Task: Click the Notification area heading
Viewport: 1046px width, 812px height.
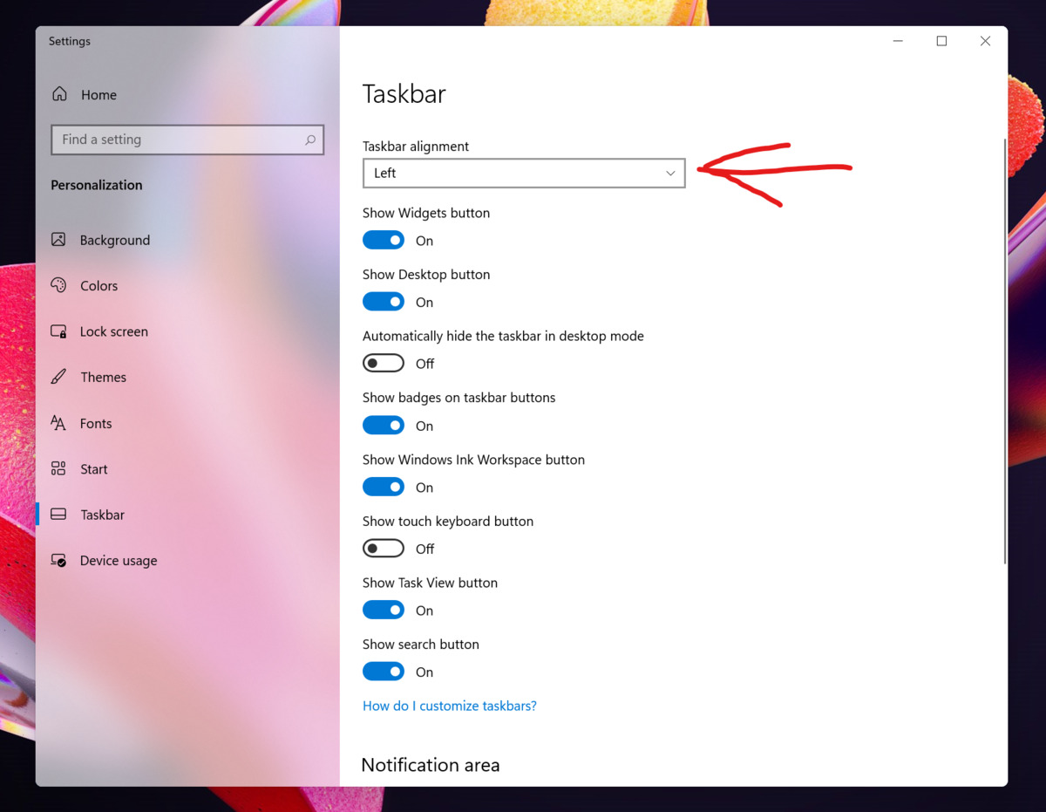Action: [431, 765]
